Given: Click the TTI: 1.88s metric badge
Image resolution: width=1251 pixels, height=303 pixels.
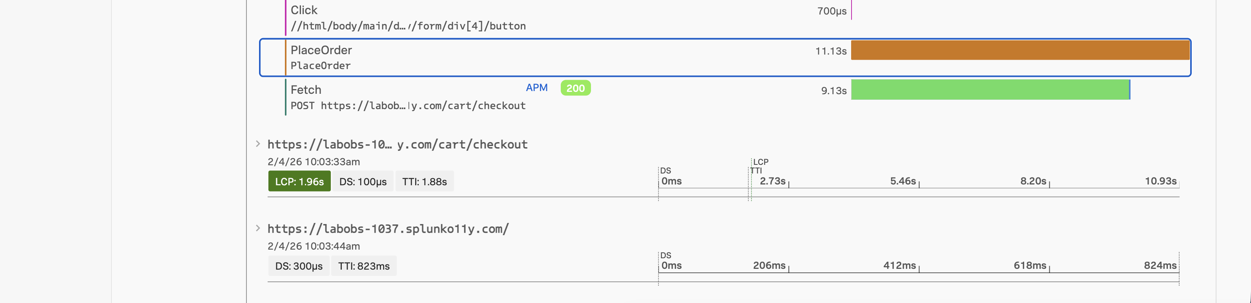Looking at the screenshot, I should coord(425,182).
